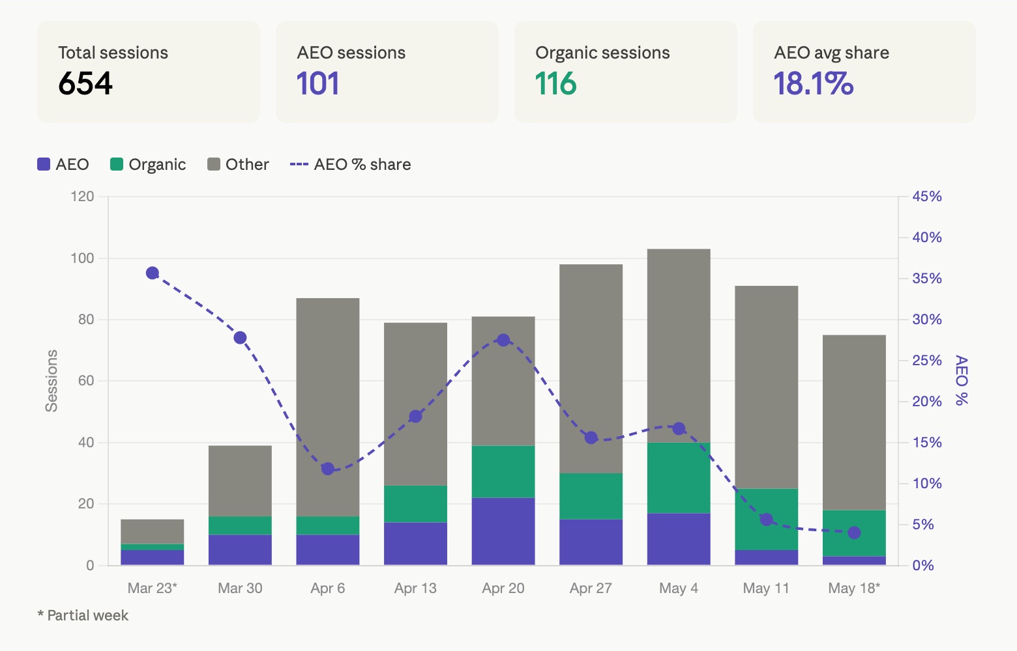The image size is (1017, 651).
Task: Click the Apr 13 AEO share data point
Action: pyautogui.click(x=415, y=417)
